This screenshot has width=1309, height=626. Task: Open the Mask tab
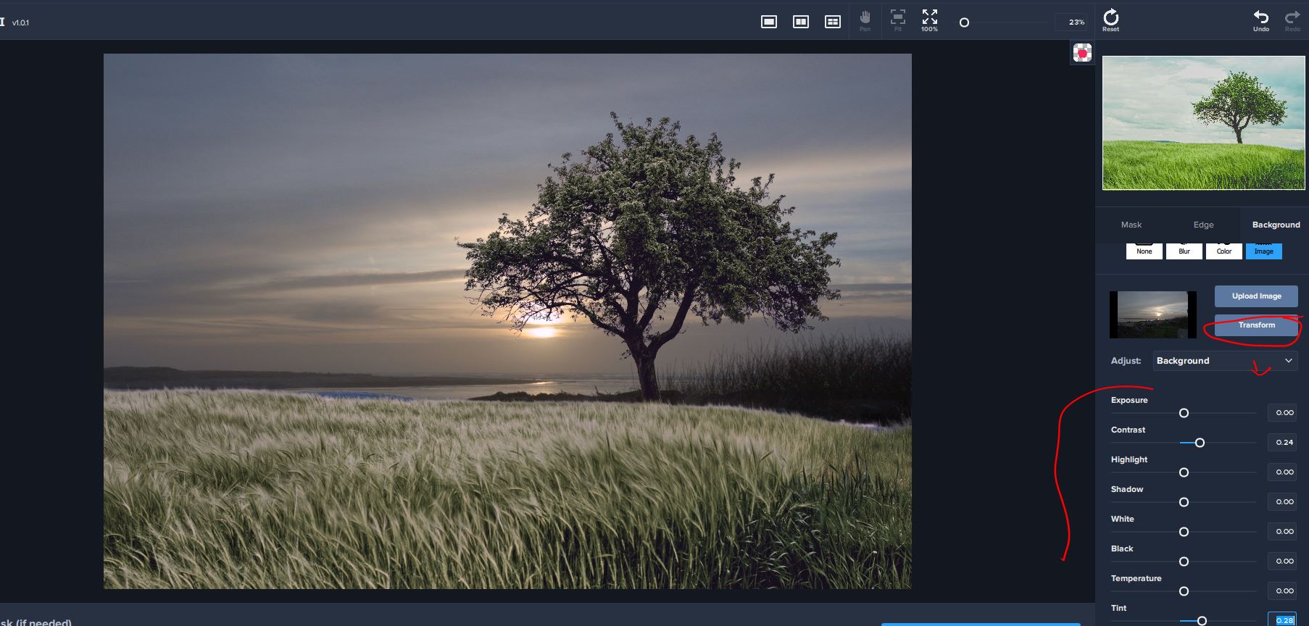[x=1131, y=225]
